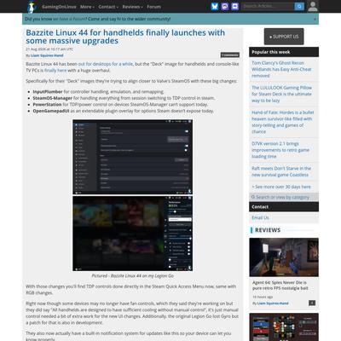Click the blue search magnifier button
Image resolution: width=341 pixels, height=341 pixels.
(x=299, y=6)
